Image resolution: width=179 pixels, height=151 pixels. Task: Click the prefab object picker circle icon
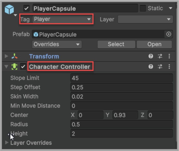click(x=169, y=34)
